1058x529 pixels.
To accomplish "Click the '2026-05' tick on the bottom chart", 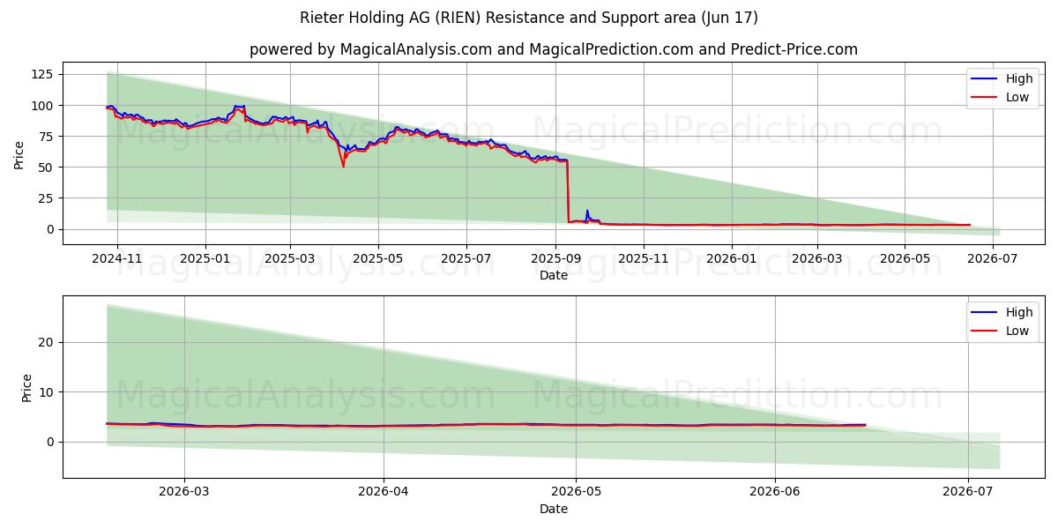I will [576, 492].
